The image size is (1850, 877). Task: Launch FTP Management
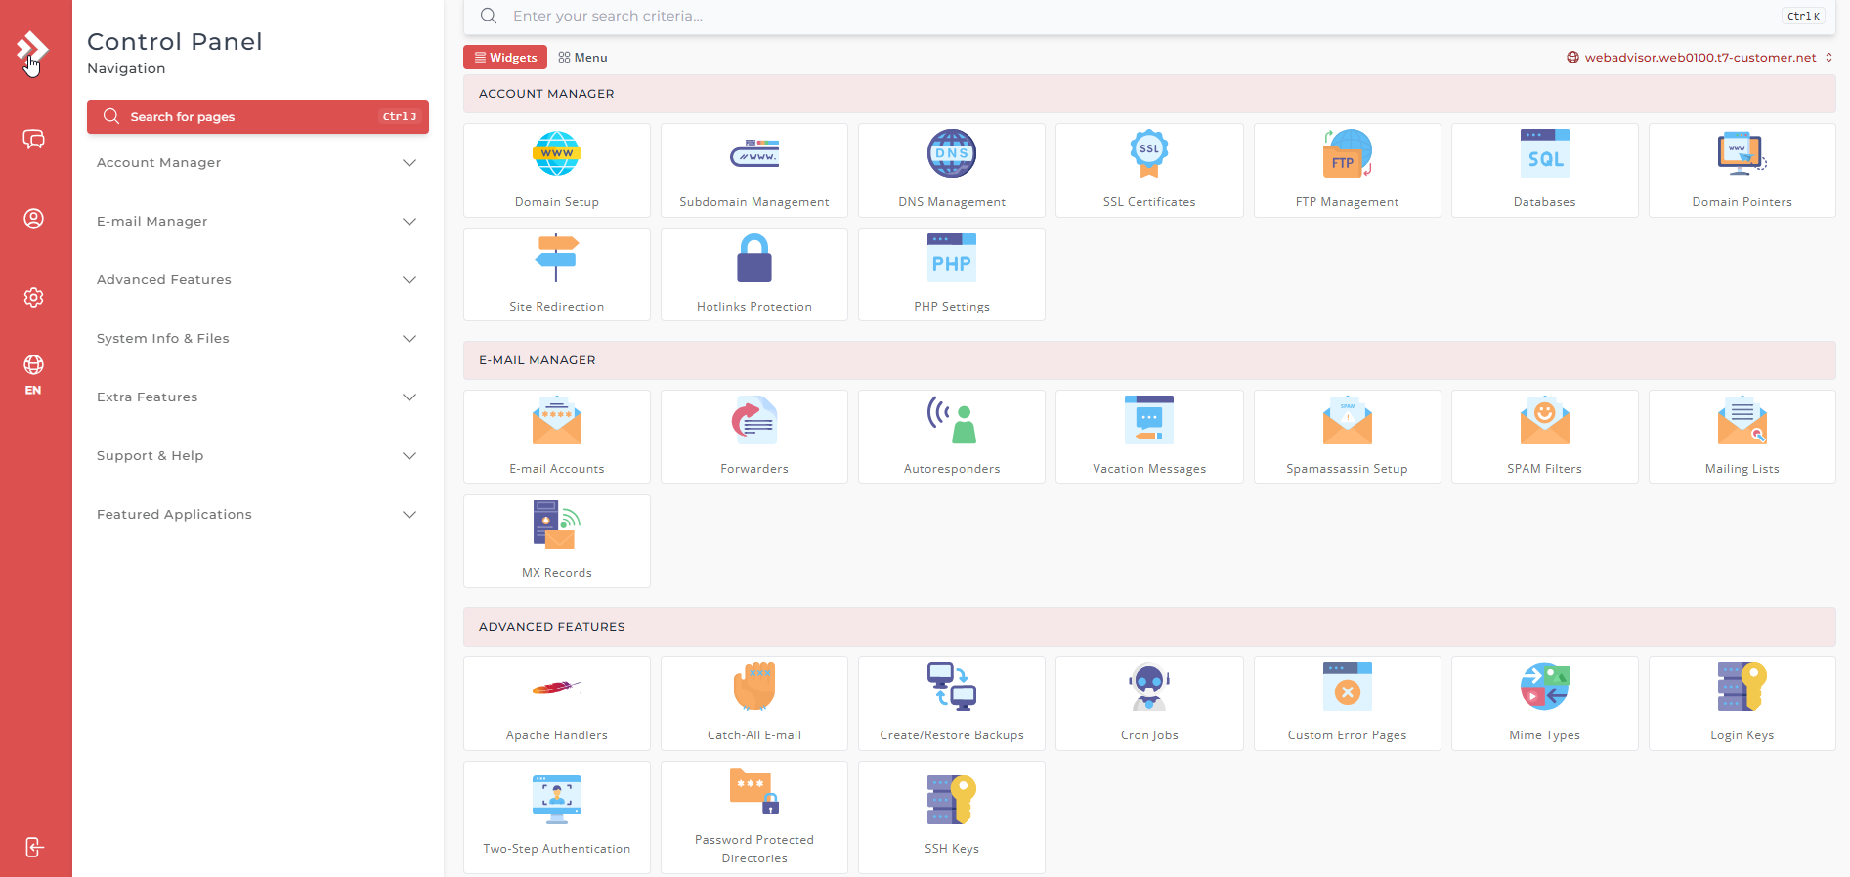click(x=1346, y=170)
